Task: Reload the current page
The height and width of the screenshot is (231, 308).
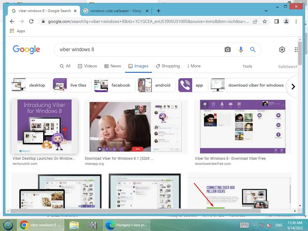Action: 31,21
